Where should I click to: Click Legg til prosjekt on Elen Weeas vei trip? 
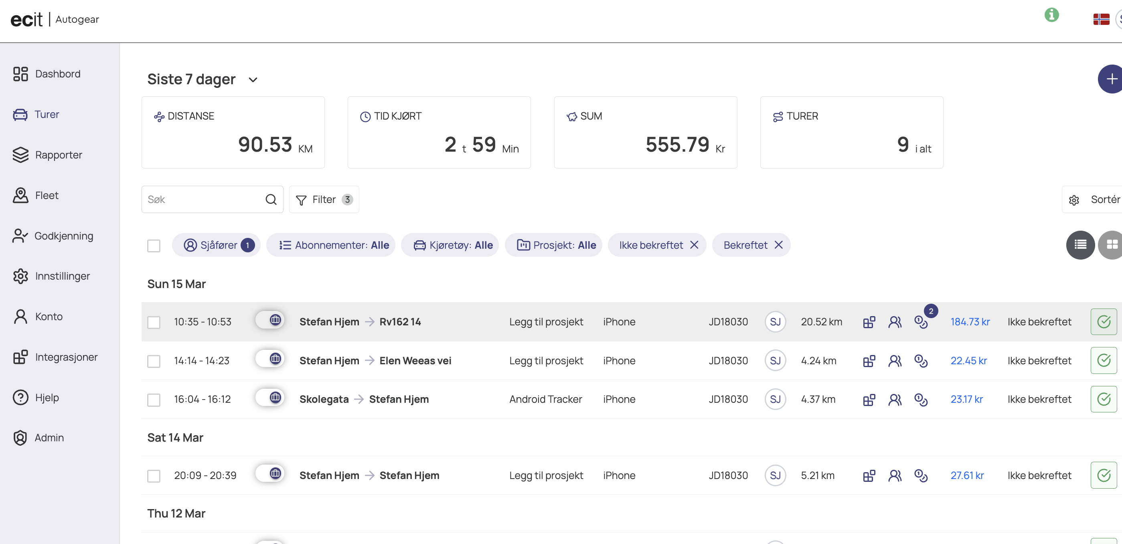tap(546, 361)
